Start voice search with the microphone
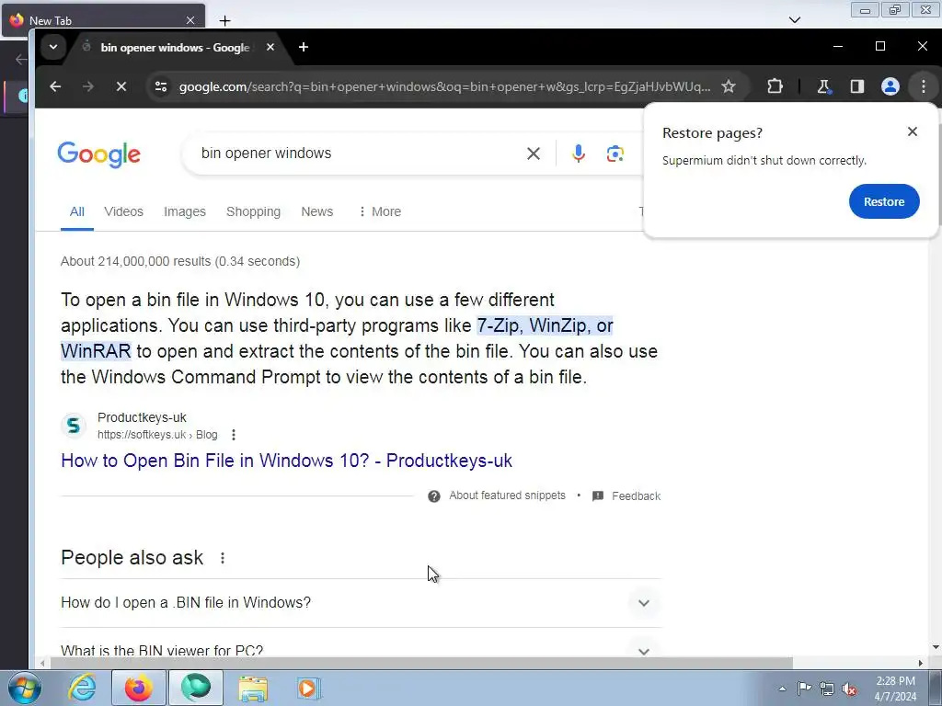The width and height of the screenshot is (942, 706). click(579, 154)
